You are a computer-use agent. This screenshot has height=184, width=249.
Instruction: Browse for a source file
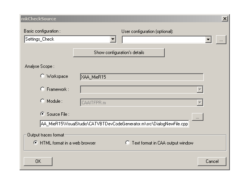coord(197,117)
